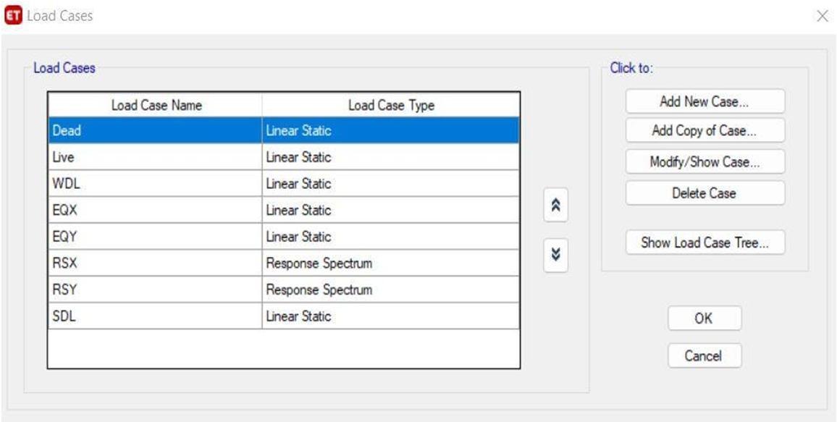Choose the EQX load case row
This screenshot has width=837, height=422.
coord(156,211)
